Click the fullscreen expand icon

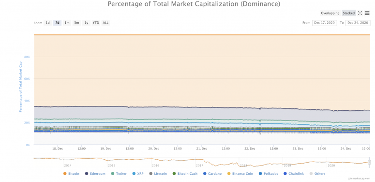point(360,13)
